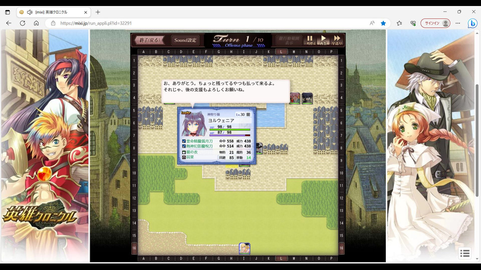Screen dimensions: 481x270
Task: Click the purple MP bar showing 87/98
Action: [x=229, y=135]
